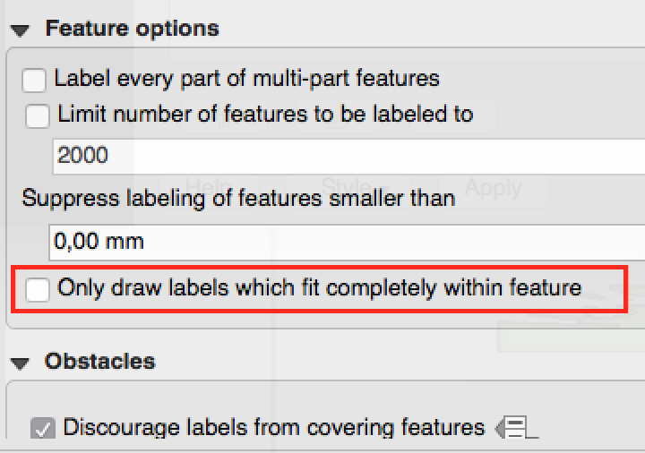Enable Label every part of multi-part features checkbox
This screenshot has height=453, width=645.
tap(34, 80)
